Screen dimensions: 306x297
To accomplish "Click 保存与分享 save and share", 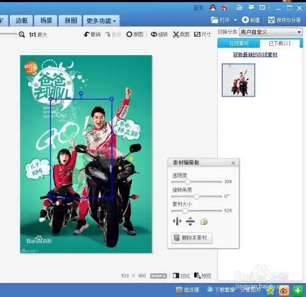I will pyautogui.click(x=285, y=20).
